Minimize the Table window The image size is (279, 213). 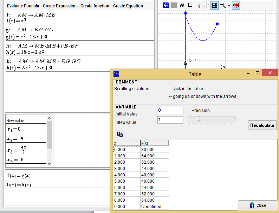coord(248,73)
